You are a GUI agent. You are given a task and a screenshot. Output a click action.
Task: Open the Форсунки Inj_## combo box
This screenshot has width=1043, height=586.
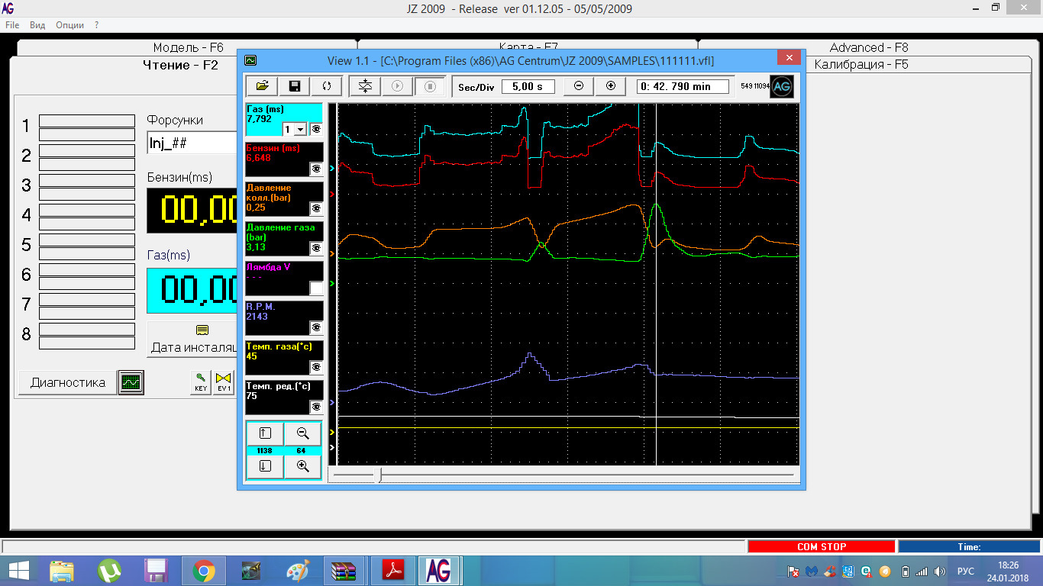(x=192, y=143)
